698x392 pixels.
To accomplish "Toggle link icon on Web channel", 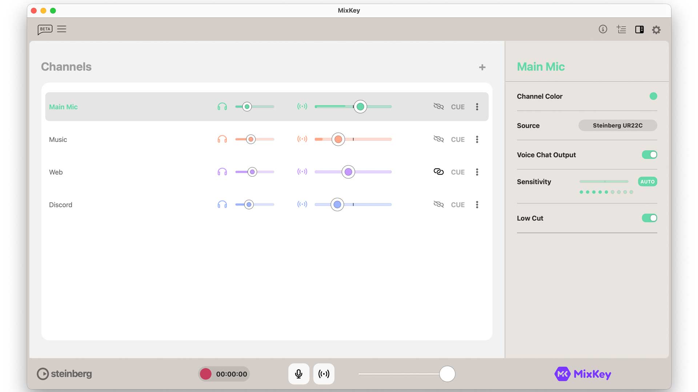I will point(438,172).
